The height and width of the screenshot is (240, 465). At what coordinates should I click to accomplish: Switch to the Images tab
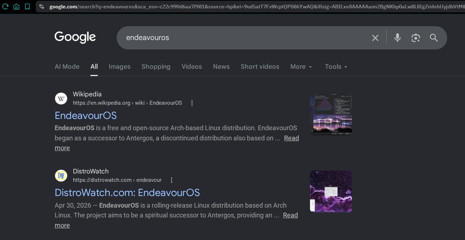(120, 67)
